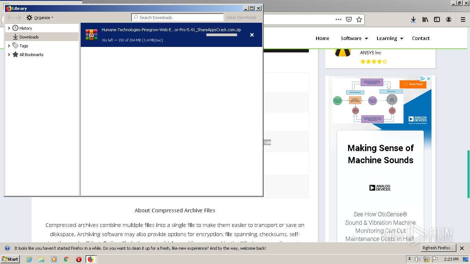Click the yellow ANSYS app logo
The image size is (470, 264).
click(x=343, y=52)
